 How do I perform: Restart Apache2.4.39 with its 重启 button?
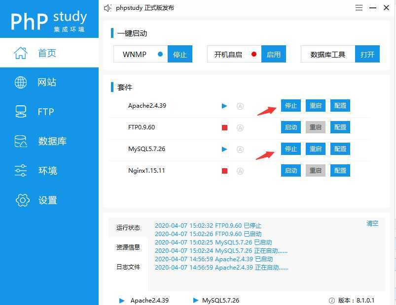tap(316, 106)
